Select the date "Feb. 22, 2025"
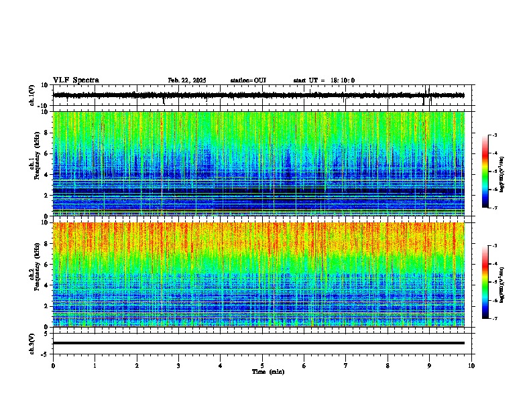The image size is (531, 410). pos(187,80)
